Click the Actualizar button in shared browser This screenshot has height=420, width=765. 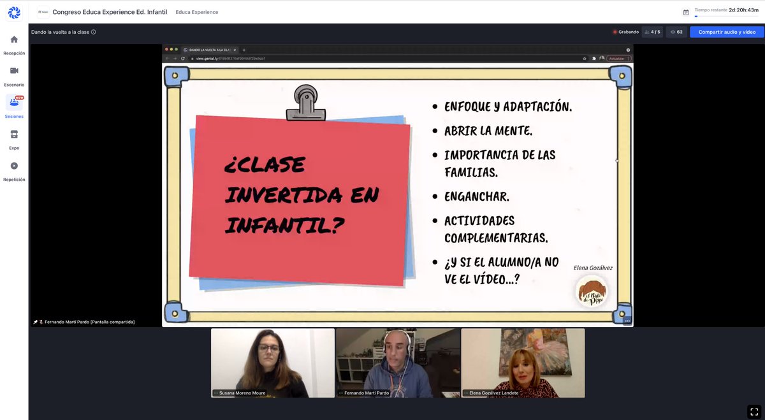[x=618, y=58]
